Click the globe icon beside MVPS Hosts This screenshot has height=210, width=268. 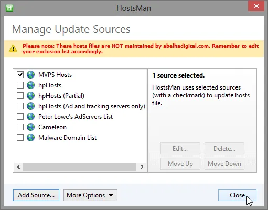31,75
